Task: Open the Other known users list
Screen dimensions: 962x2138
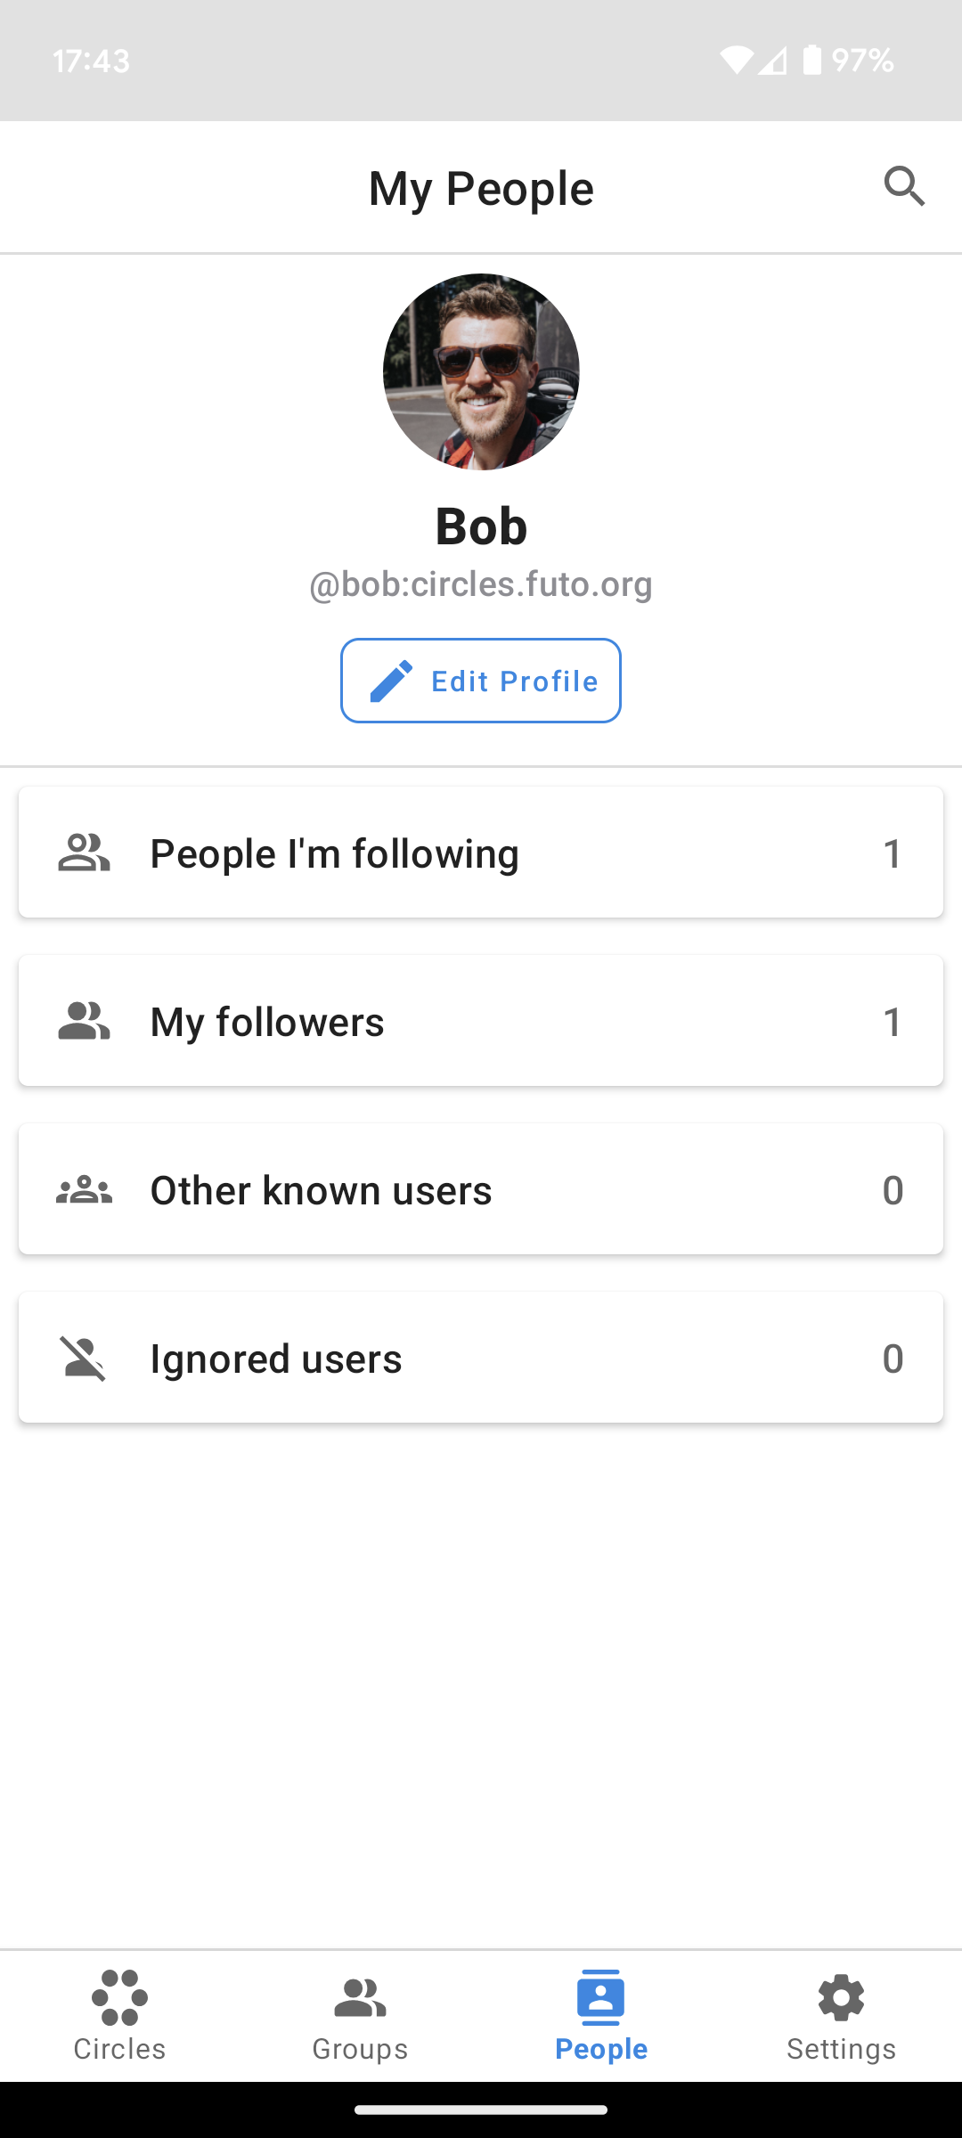Action: click(x=481, y=1189)
